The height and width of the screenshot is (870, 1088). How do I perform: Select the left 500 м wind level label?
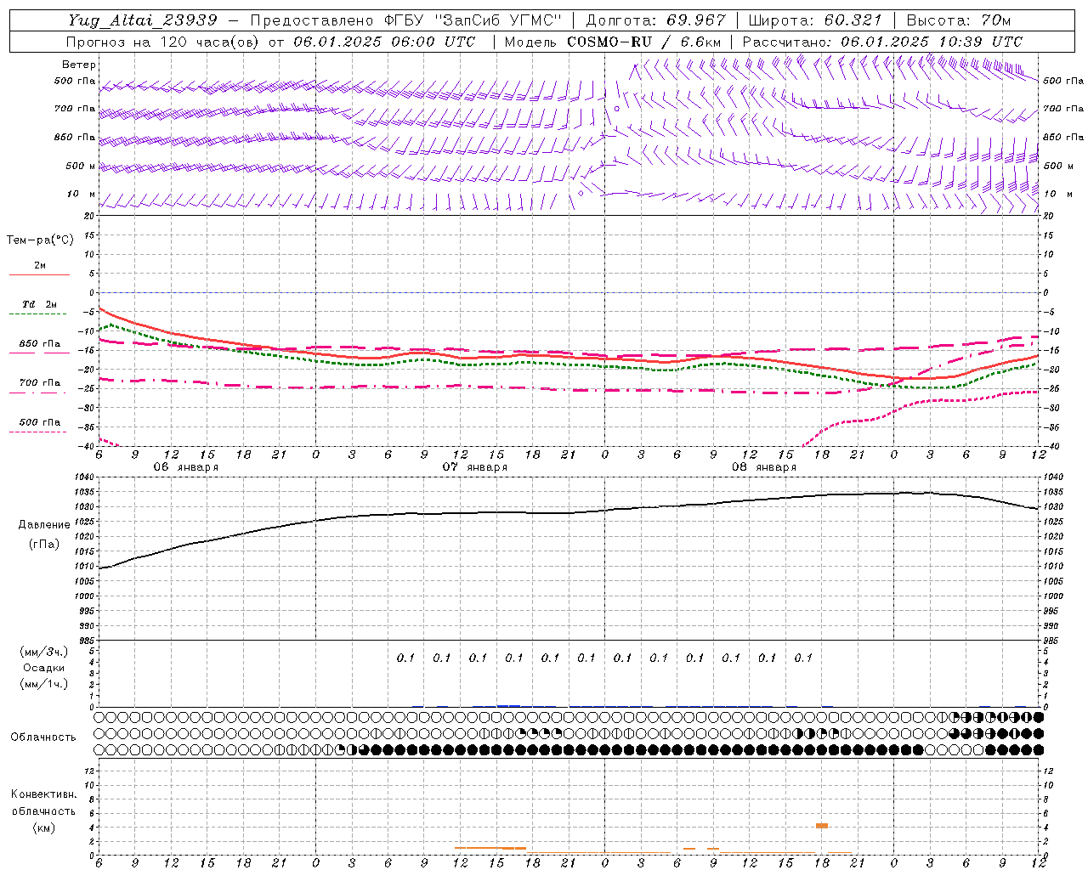tap(81, 166)
